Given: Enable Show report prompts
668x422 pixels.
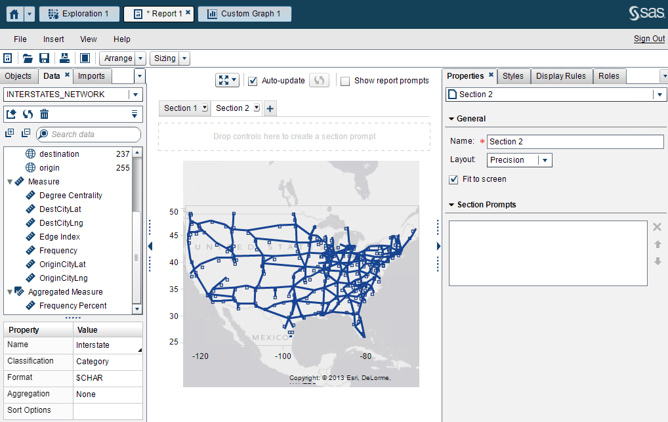Looking at the screenshot, I should [345, 81].
